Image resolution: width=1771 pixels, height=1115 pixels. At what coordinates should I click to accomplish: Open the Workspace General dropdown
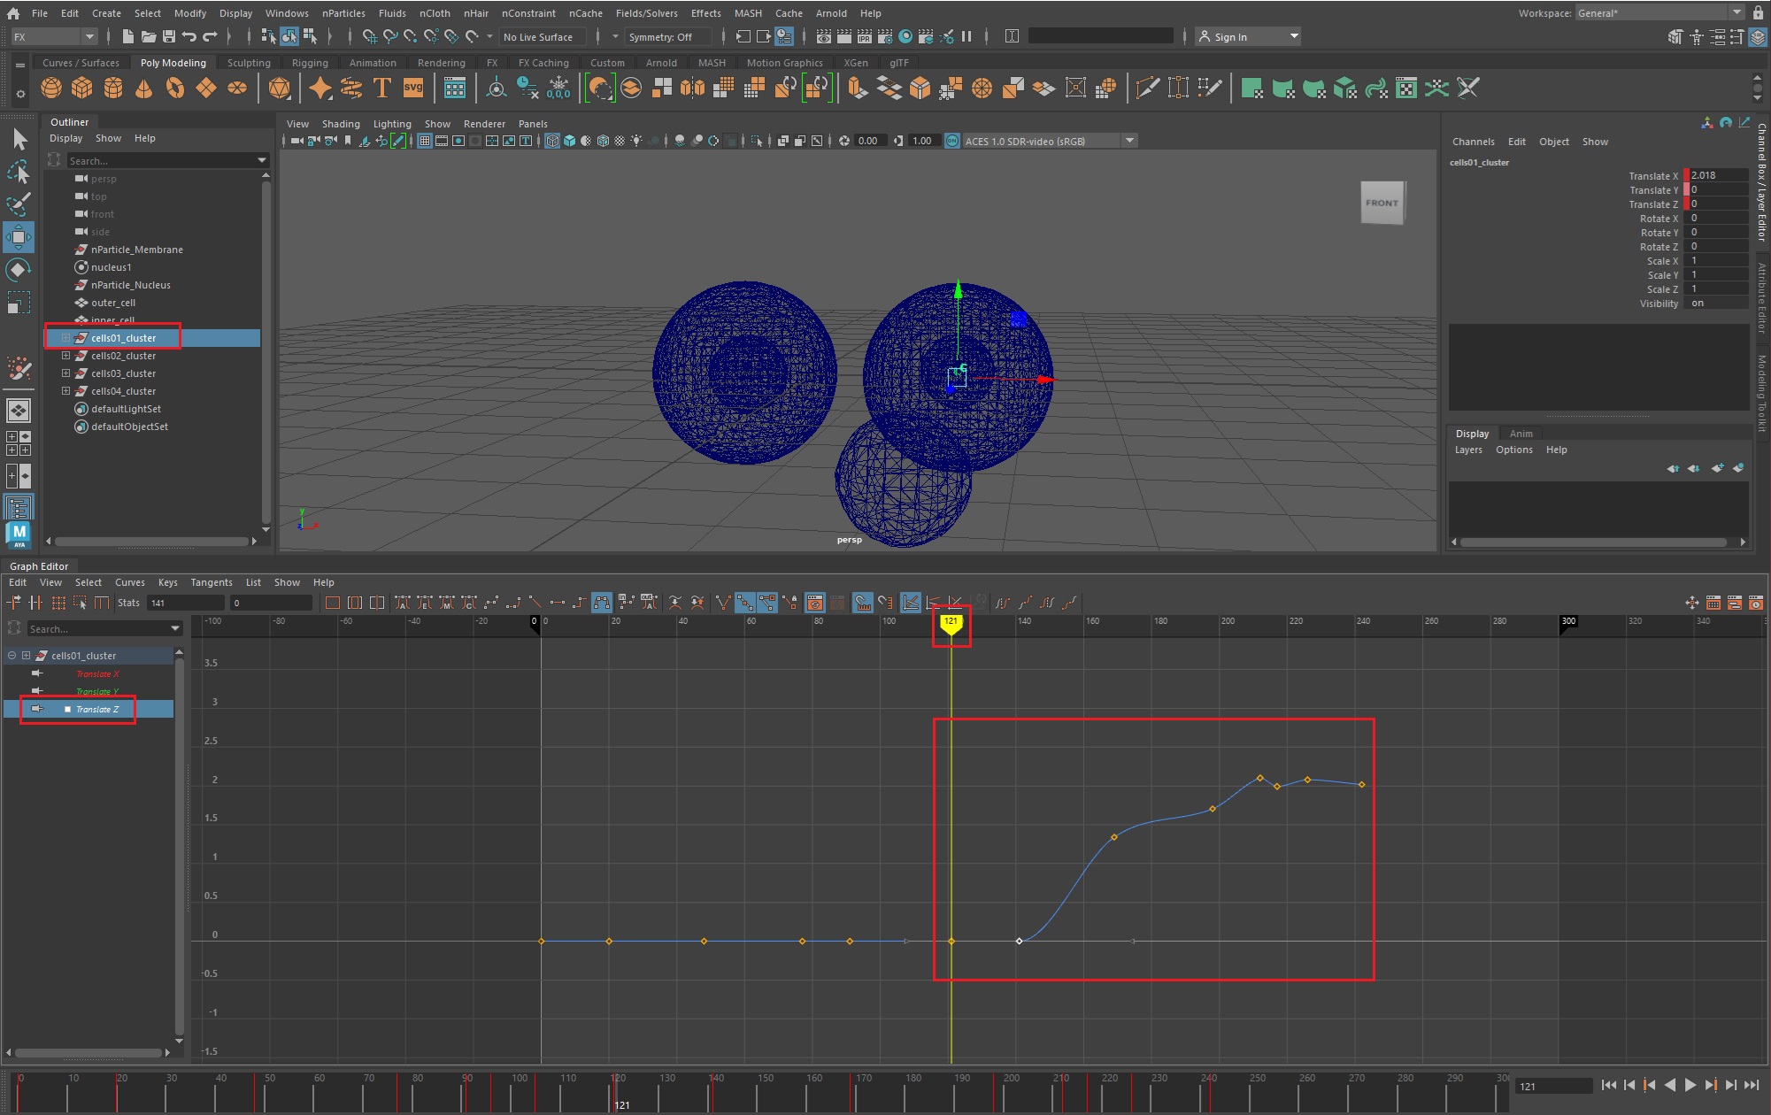click(1736, 12)
